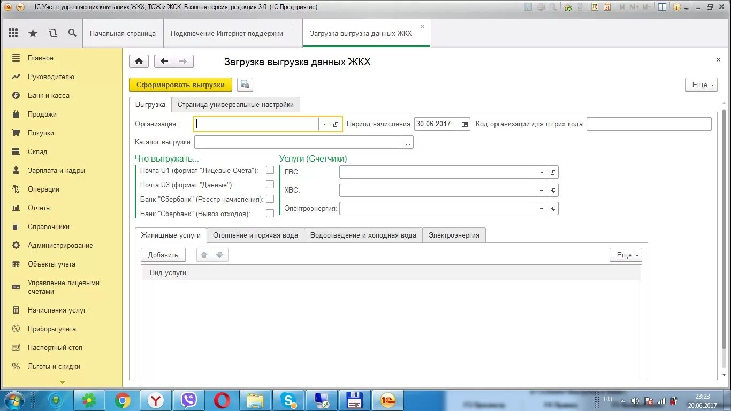
Task: Click open button beside Электроэнергия field
Action: pyautogui.click(x=553, y=209)
